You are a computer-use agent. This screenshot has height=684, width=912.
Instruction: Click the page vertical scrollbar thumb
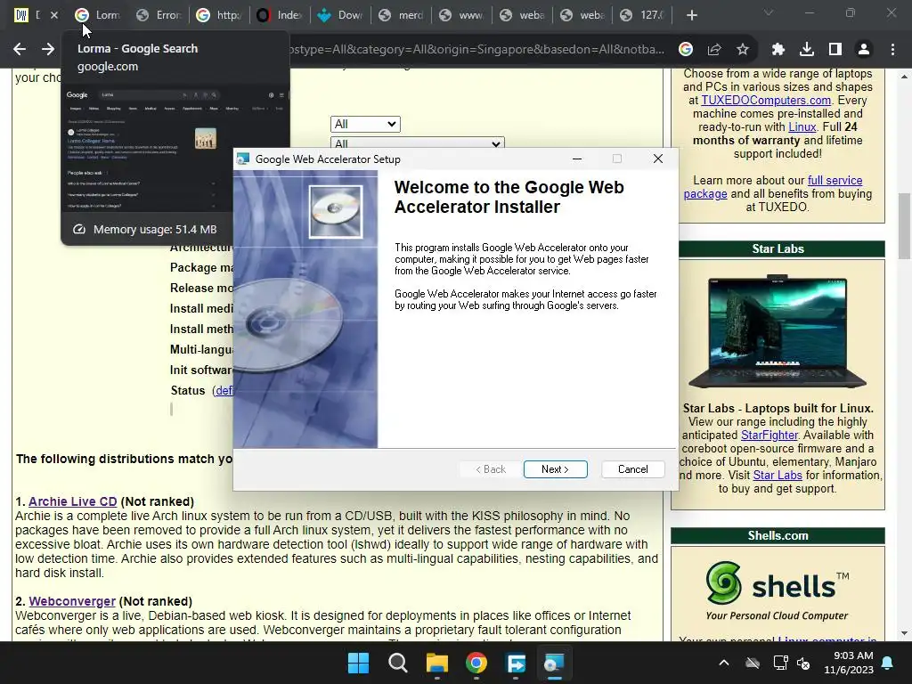[x=904, y=225]
